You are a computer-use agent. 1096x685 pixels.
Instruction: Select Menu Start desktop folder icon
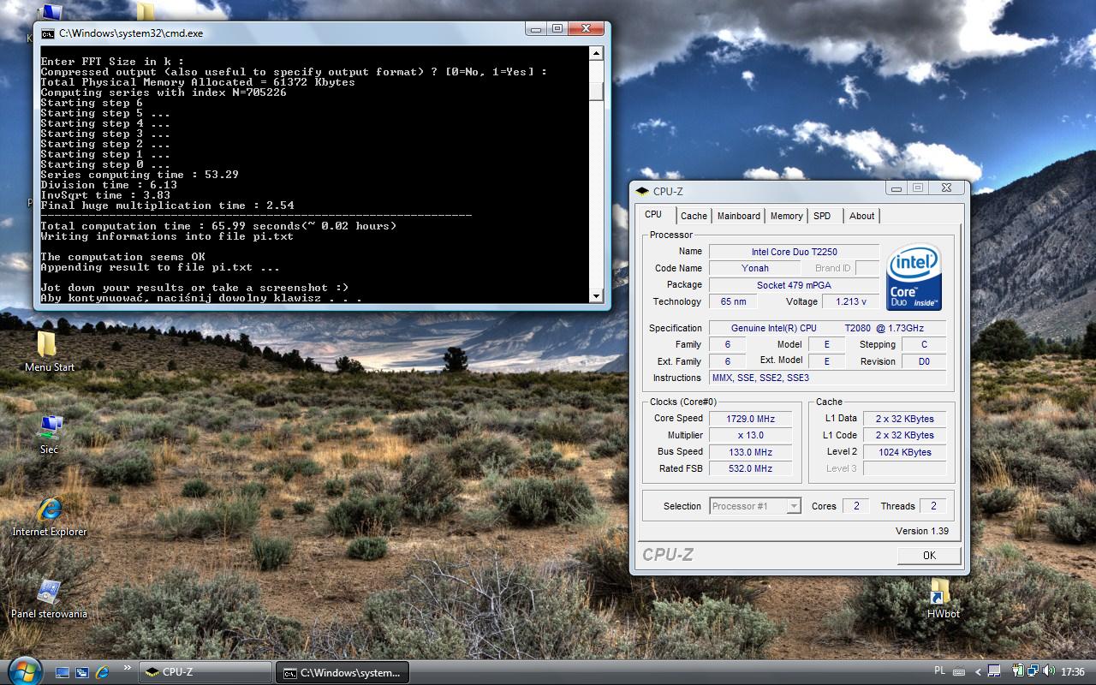[47, 344]
